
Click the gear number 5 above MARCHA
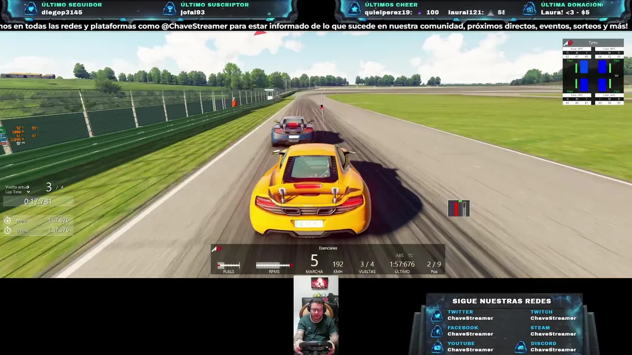pos(314,261)
